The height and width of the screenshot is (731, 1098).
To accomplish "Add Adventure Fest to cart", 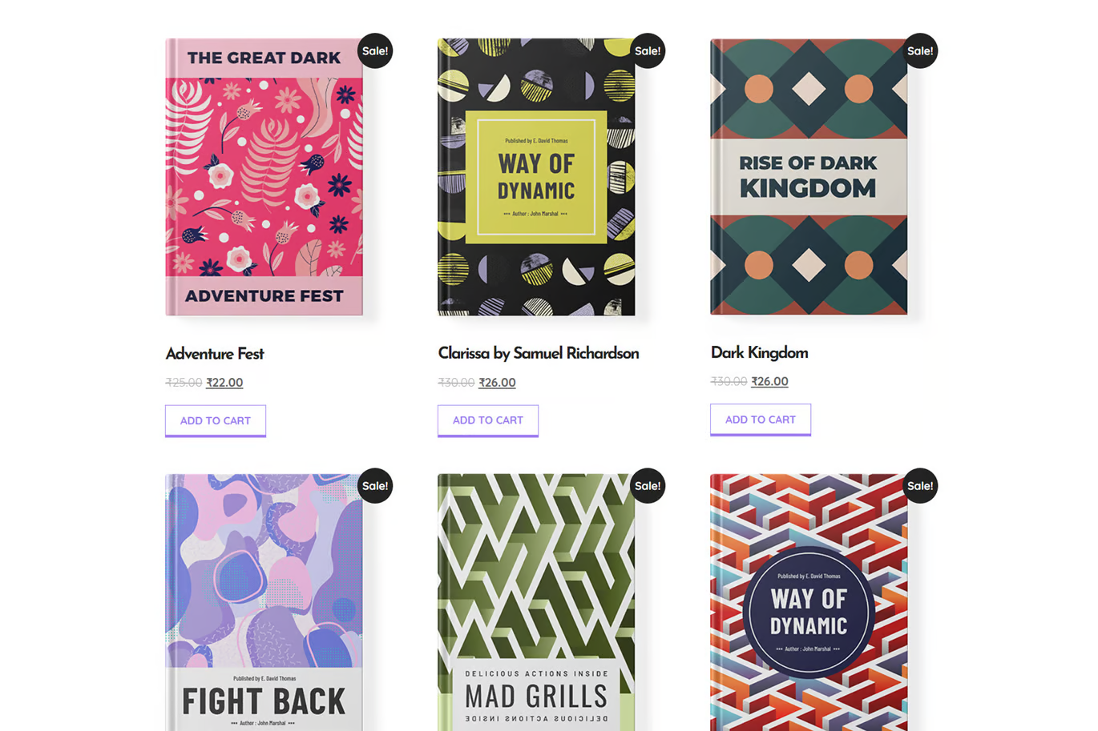I will pyautogui.click(x=216, y=420).
